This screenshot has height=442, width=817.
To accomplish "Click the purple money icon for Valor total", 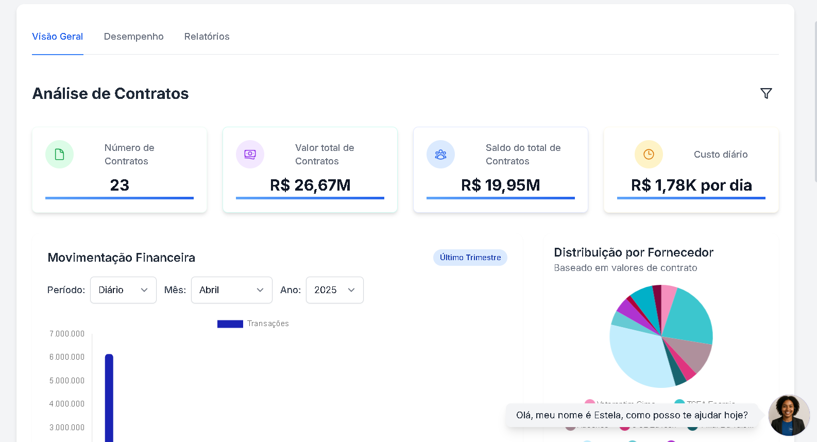I will tap(250, 155).
